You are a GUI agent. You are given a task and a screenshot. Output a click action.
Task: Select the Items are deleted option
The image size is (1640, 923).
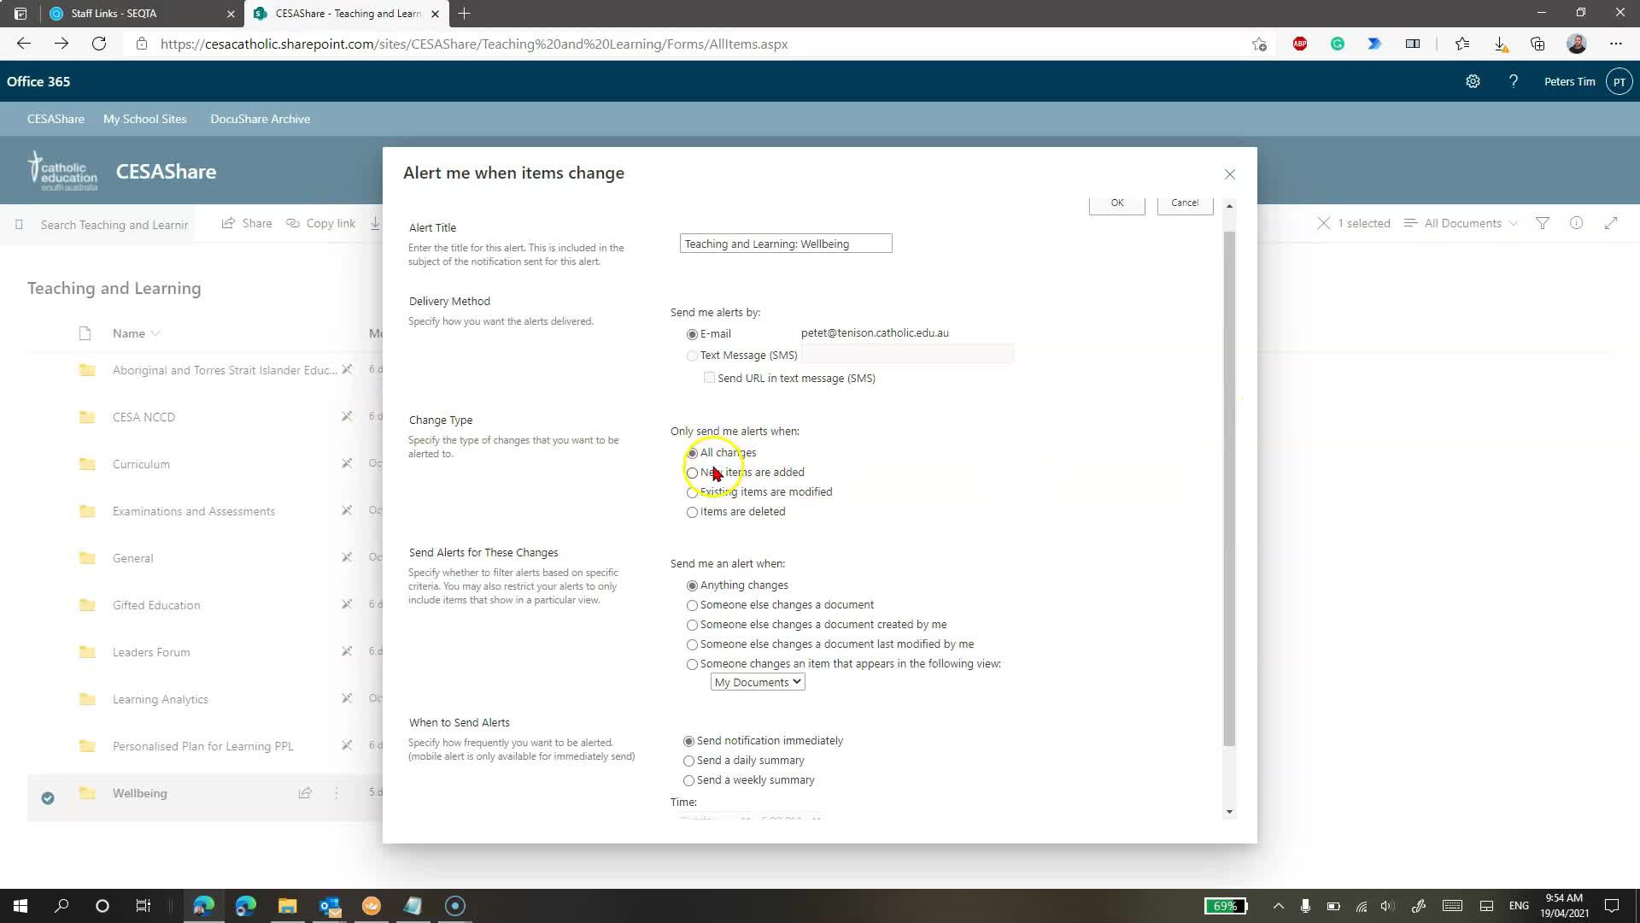pyautogui.click(x=692, y=512)
